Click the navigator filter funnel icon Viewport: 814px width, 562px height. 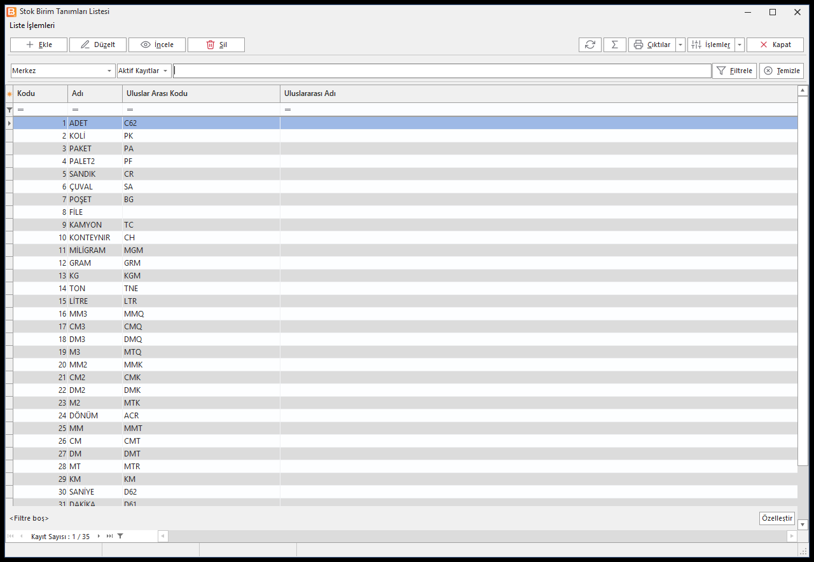click(x=120, y=536)
